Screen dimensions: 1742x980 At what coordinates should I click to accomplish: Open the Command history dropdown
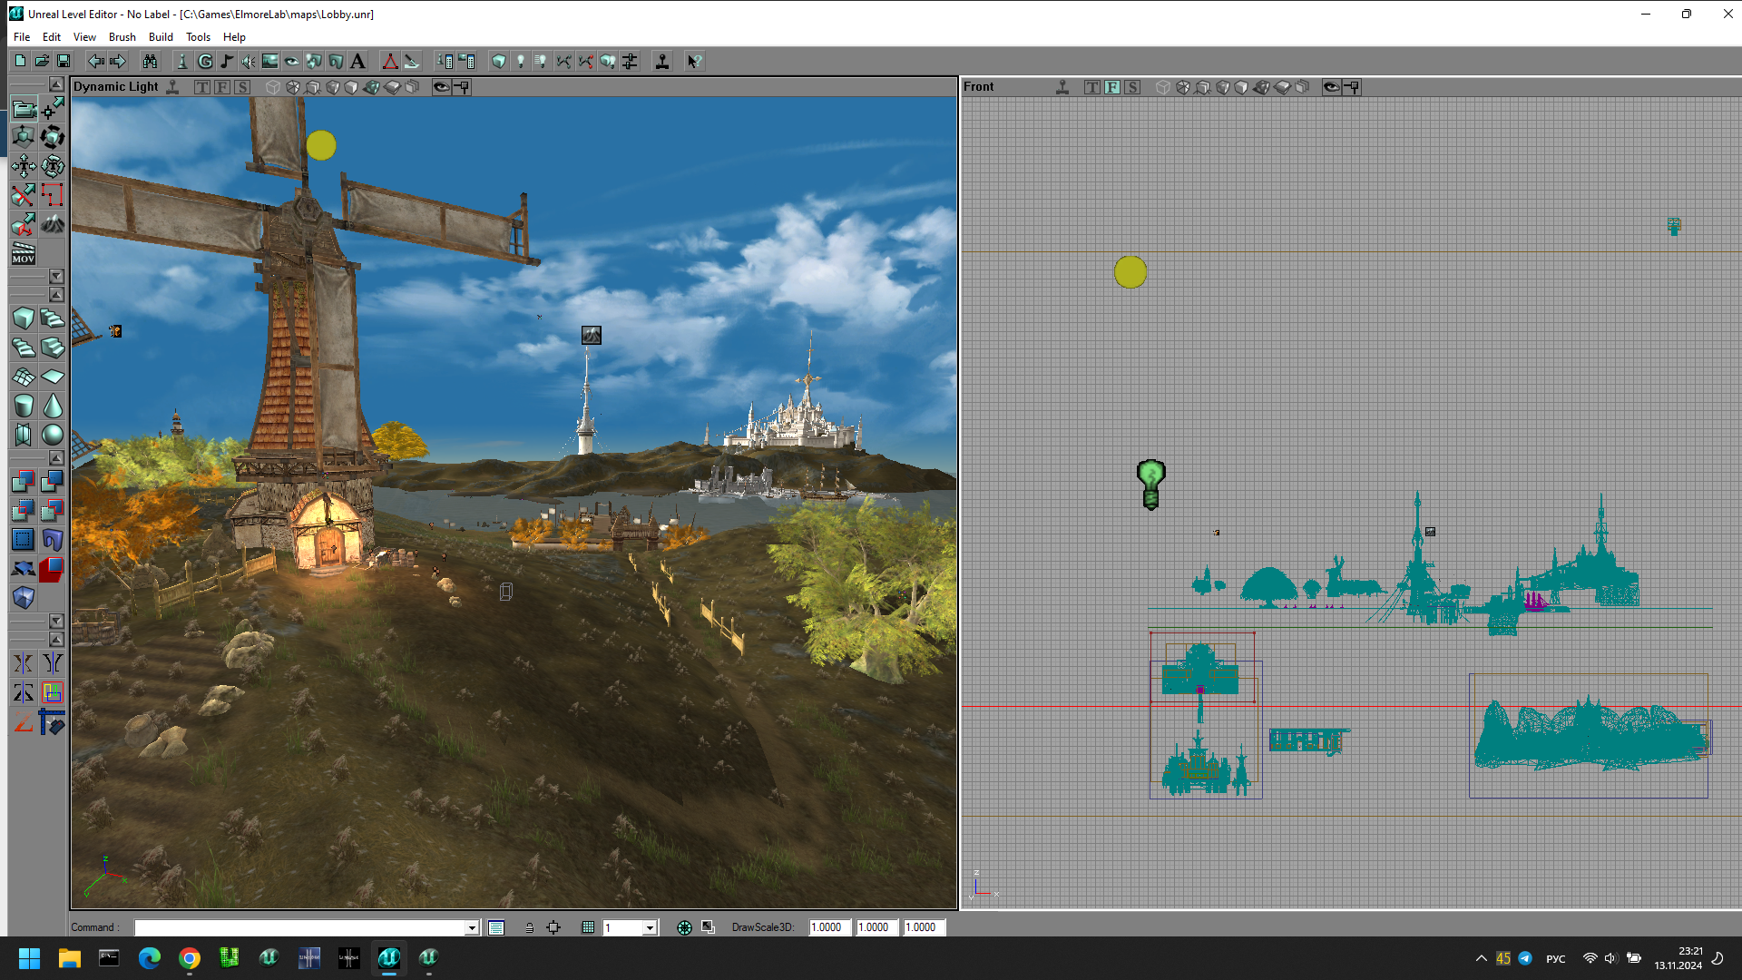(472, 927)
